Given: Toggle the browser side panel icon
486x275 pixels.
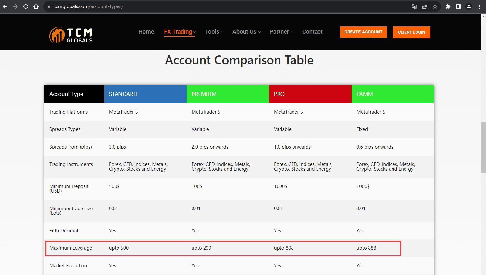Looking at the screenshot, I should [458, 6].
